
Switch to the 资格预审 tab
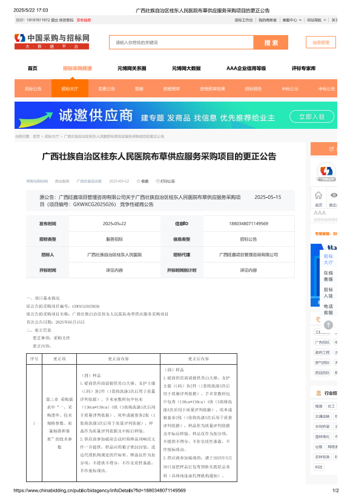pyautogui.click(x=172, y=89)
